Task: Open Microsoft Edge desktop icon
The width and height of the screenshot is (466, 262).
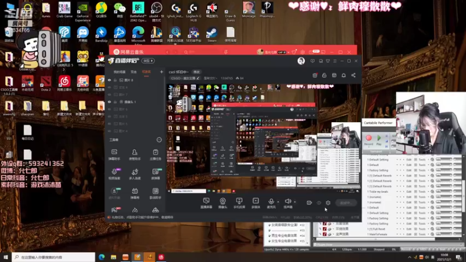Action: (138, 35)
